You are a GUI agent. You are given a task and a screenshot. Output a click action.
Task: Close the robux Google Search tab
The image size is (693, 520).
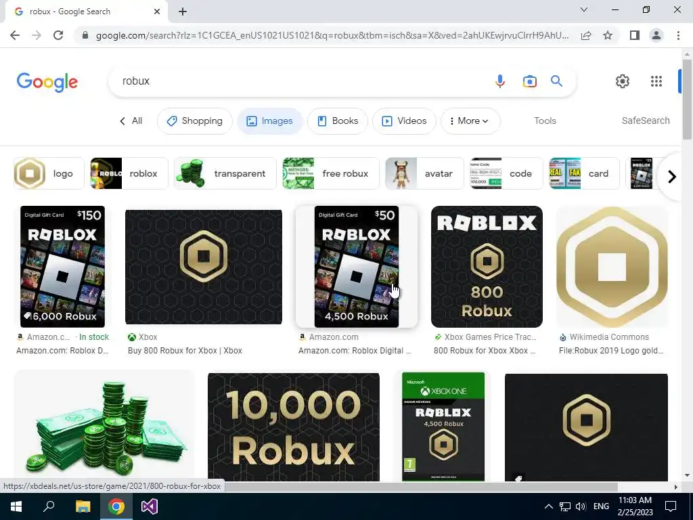157,12
